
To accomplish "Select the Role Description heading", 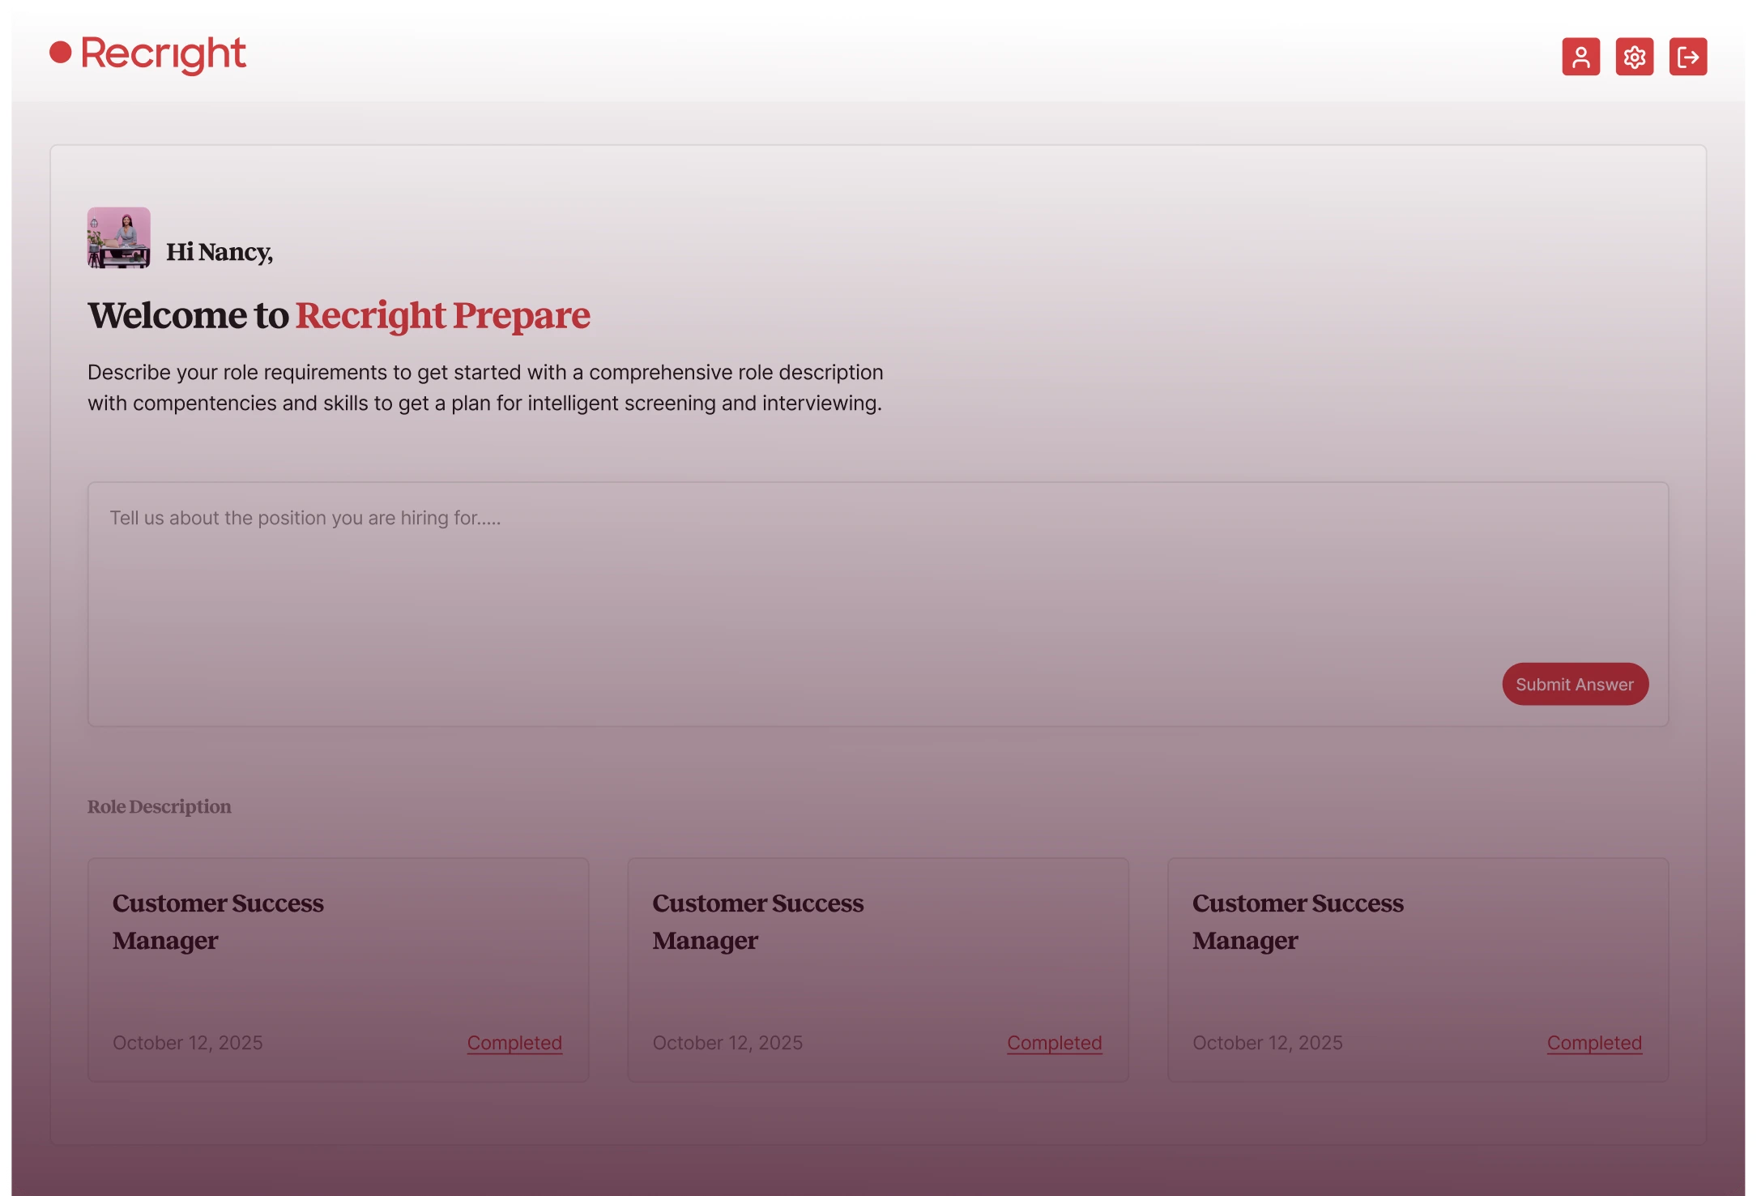I will [160, 806].
